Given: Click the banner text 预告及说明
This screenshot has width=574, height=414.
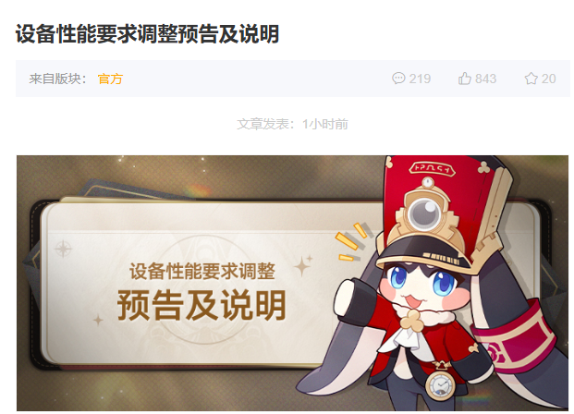Looking at the screenshot, I should [x=202, y=305].
